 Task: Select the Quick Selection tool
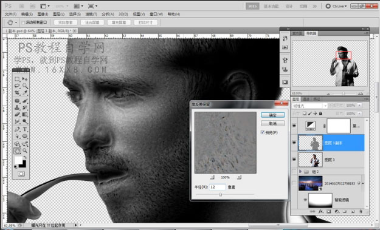point(25,86)
